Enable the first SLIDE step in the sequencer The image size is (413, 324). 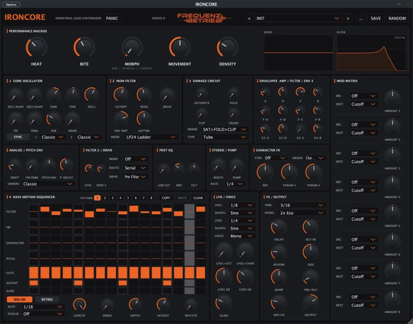[34, 291]
